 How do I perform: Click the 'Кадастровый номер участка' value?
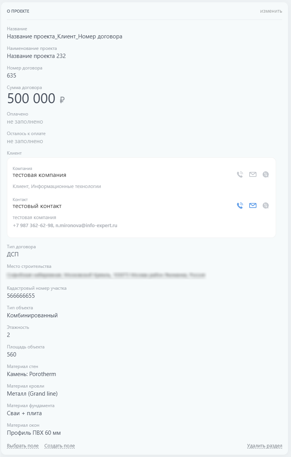[22, 295]
